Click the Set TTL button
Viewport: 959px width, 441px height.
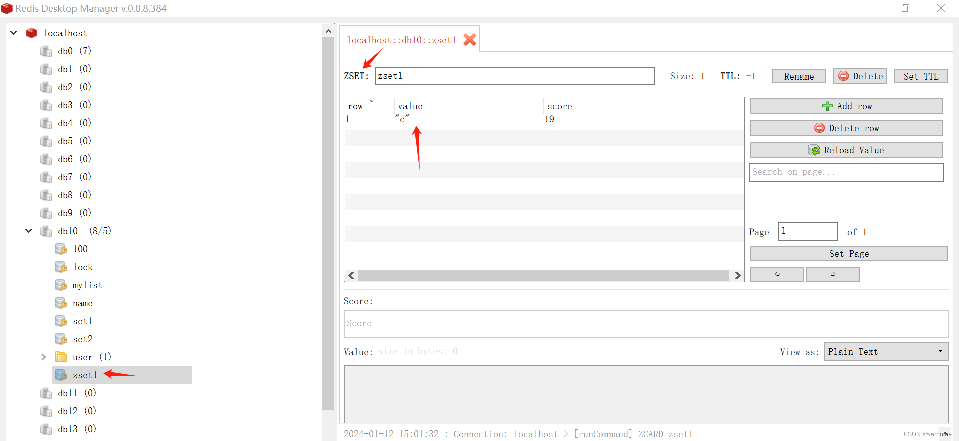921,76
